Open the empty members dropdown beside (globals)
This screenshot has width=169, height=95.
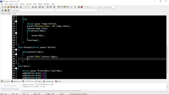(77, 11)
